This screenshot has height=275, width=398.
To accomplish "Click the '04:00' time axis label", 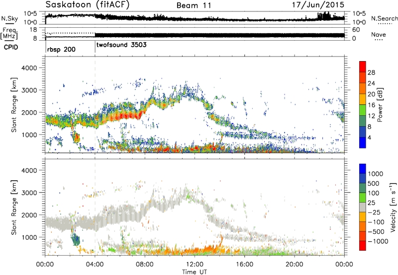I will click(95, 264).
